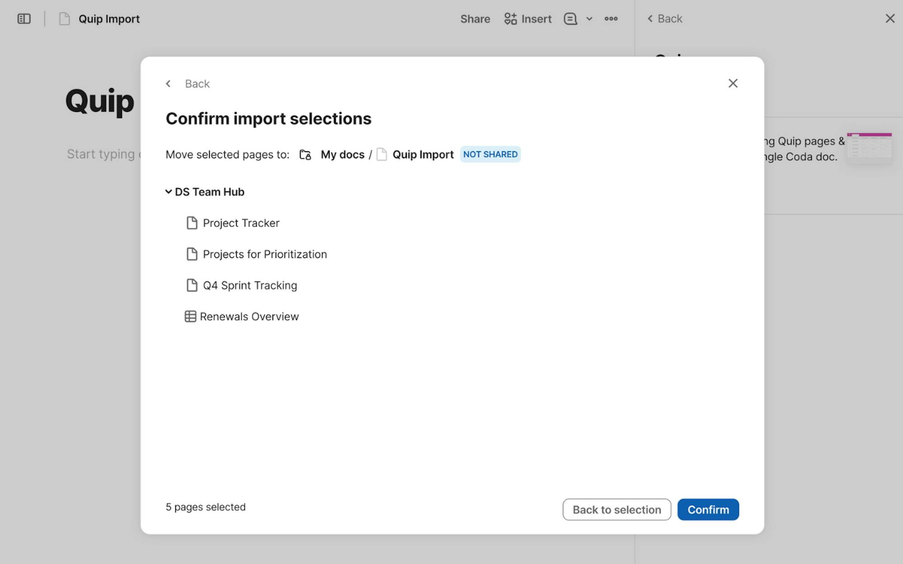Screen dimensions: 903x564
Task: Click the NOT SHARED badge
Action: tap(490, 154)
